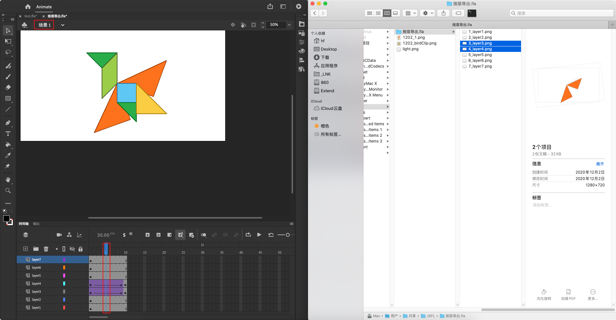Click layer5's magenta outline color swatch
Screen dimensions: 616x320
64,275
